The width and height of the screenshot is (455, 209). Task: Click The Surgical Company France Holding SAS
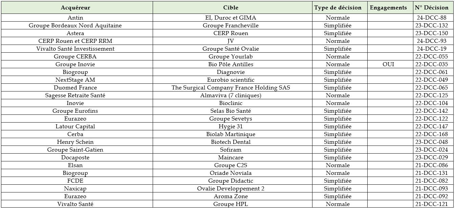pos(231,87)
